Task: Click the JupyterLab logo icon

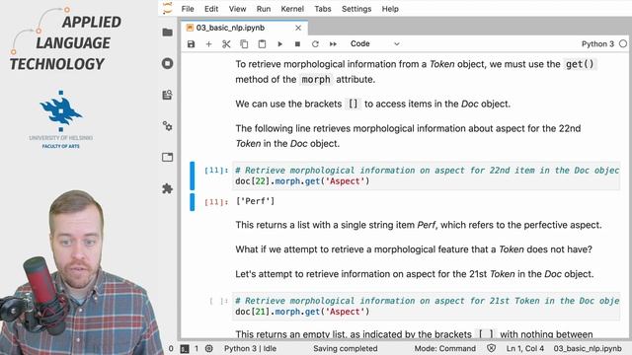Action: 168,9
